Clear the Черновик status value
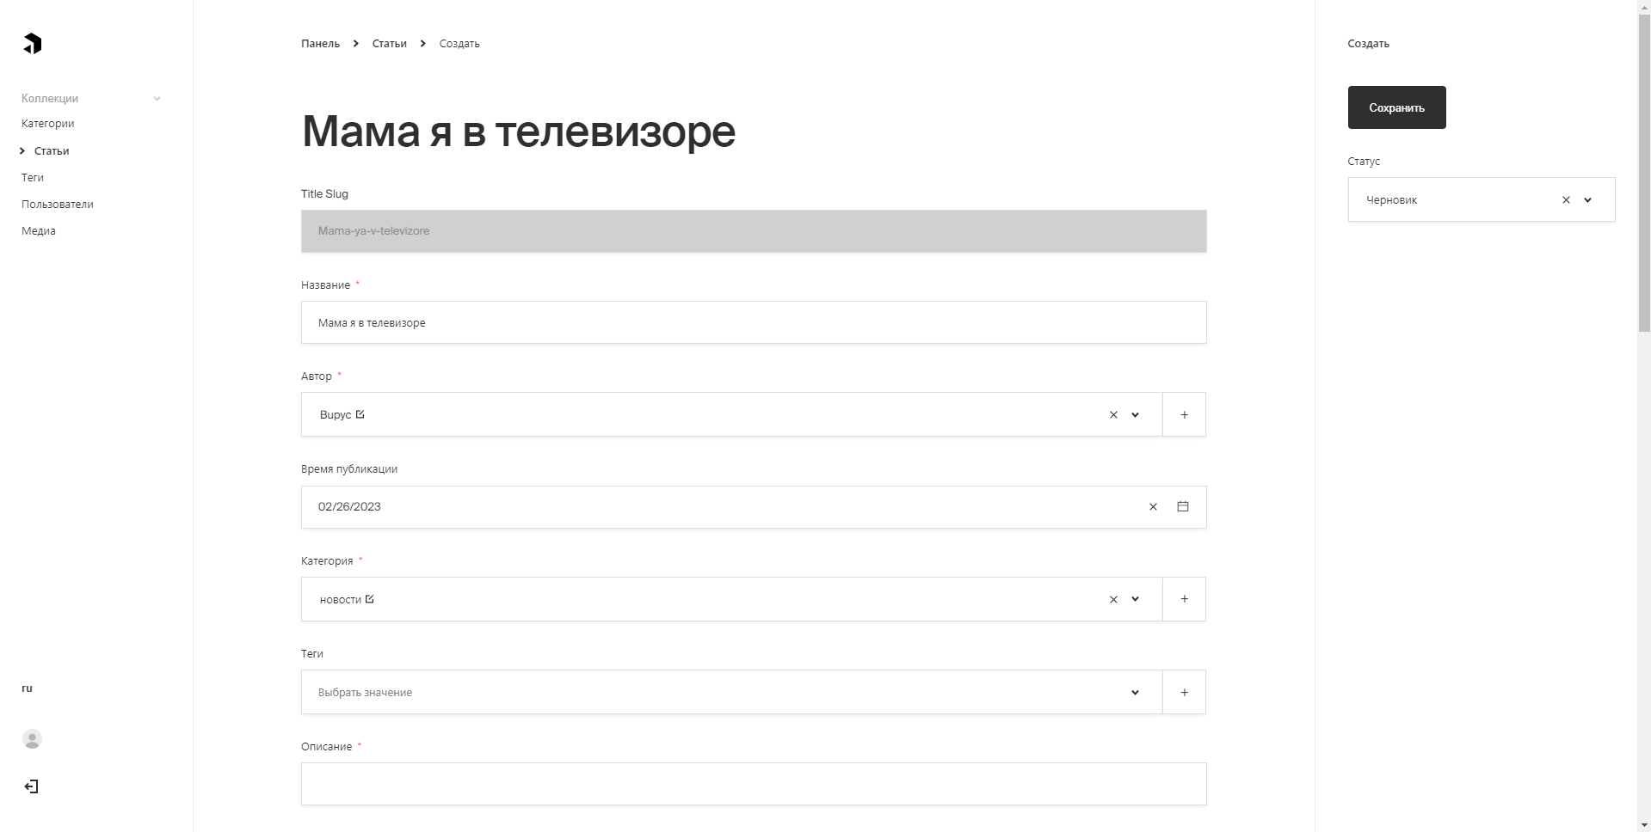 click(x=1566, y=200)
